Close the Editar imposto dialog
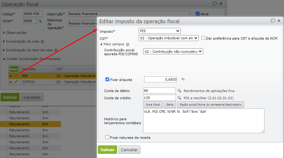This screenshot has width=284, height=158. point(279,21)
